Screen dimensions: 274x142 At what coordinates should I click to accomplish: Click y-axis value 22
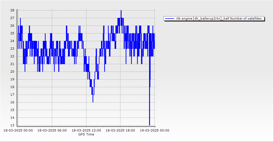(12, 56)
